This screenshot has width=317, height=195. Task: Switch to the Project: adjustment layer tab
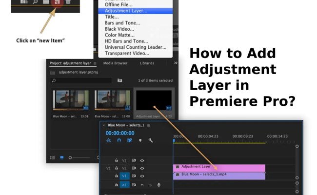(70, 63)
